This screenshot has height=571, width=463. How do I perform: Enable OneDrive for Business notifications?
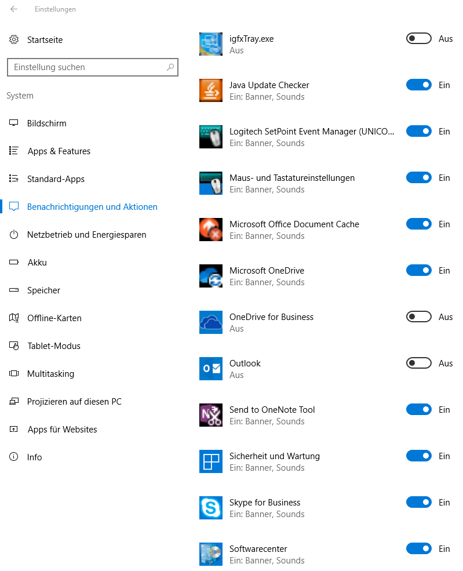[x=419, y=317]
